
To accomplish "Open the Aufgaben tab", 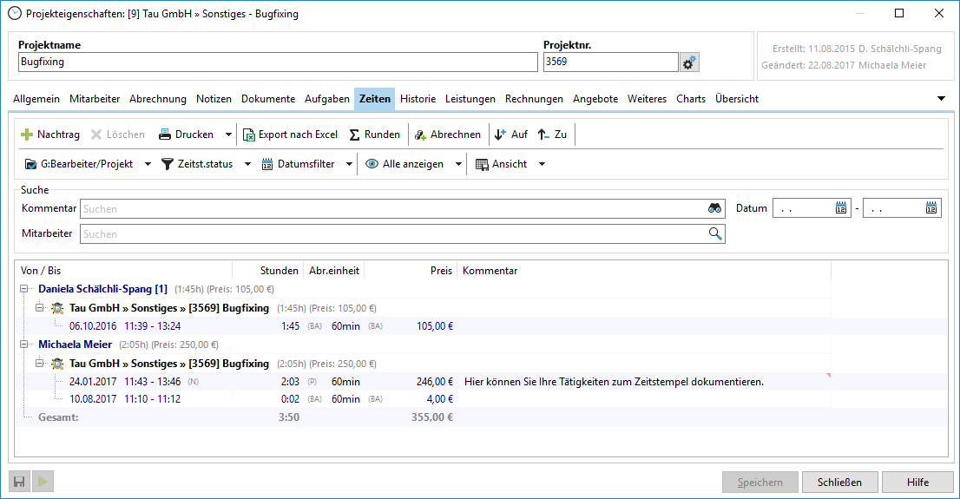I will point(326,99).
